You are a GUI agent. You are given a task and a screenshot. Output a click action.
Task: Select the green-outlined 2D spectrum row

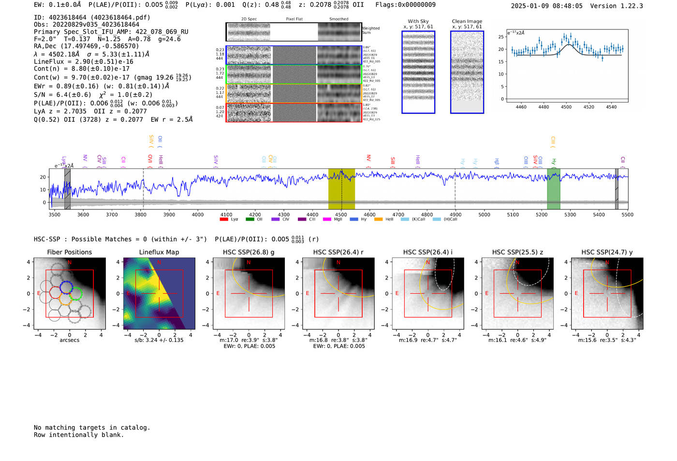[294, 74]
